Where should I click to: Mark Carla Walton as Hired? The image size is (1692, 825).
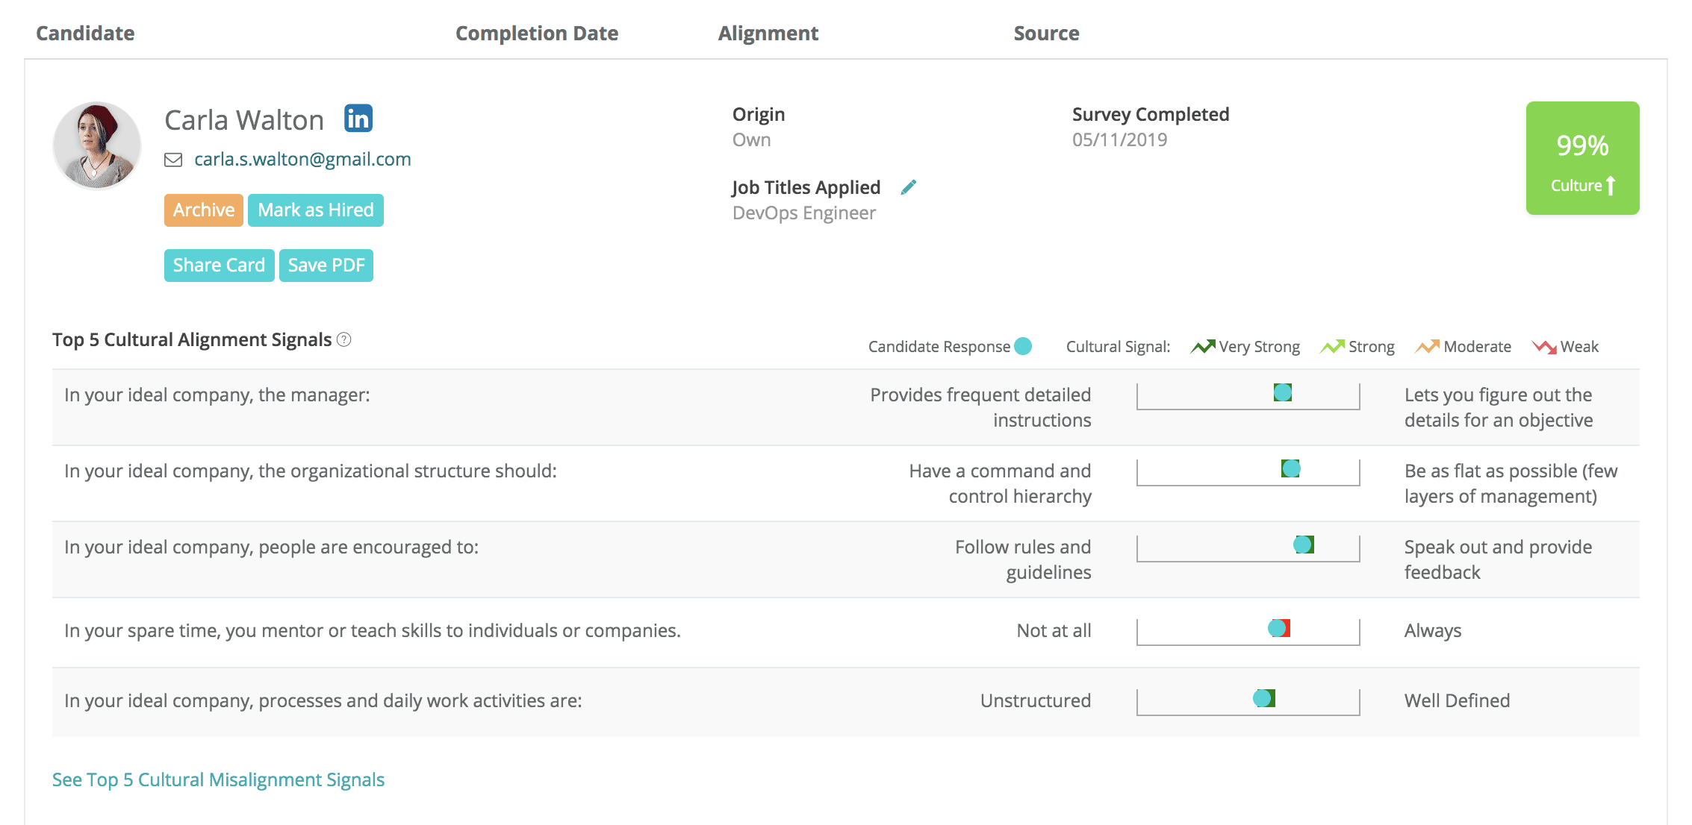pos(315,210)
